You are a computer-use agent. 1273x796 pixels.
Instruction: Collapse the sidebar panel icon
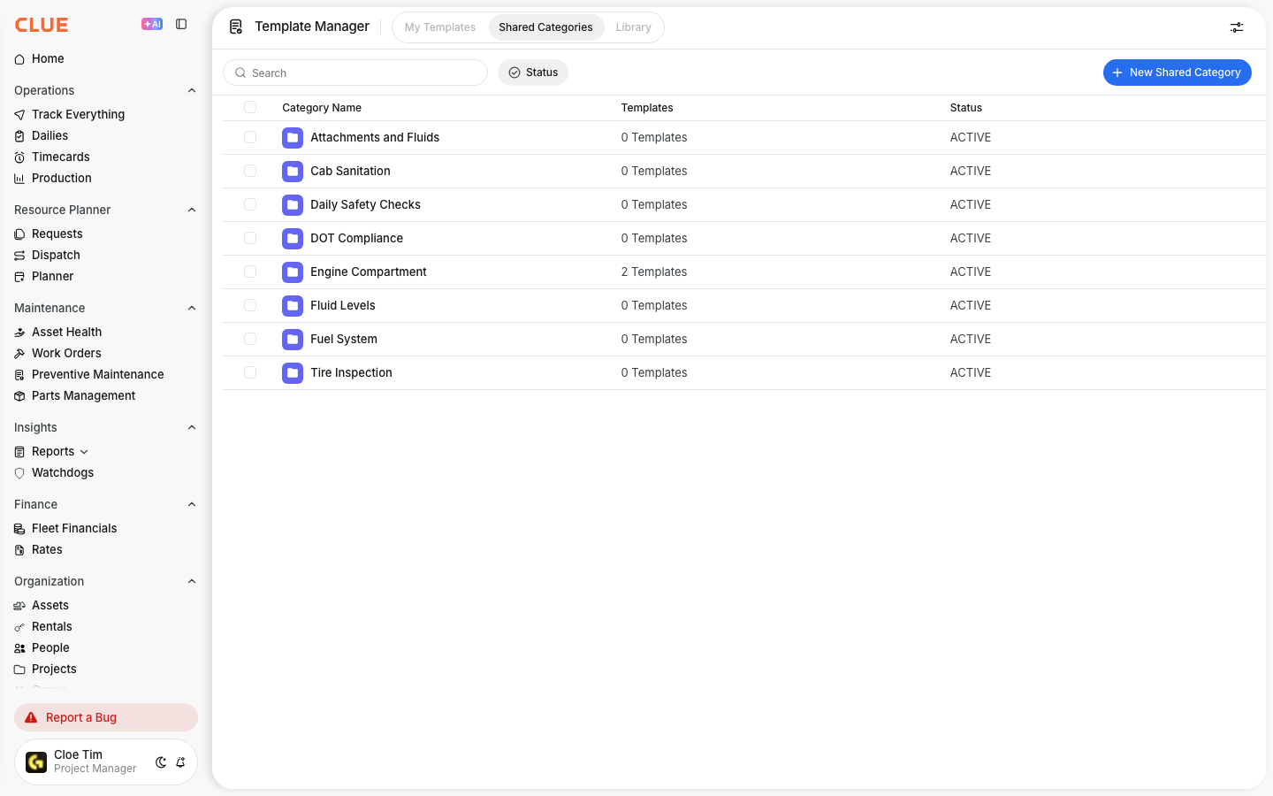click(181, 25)
